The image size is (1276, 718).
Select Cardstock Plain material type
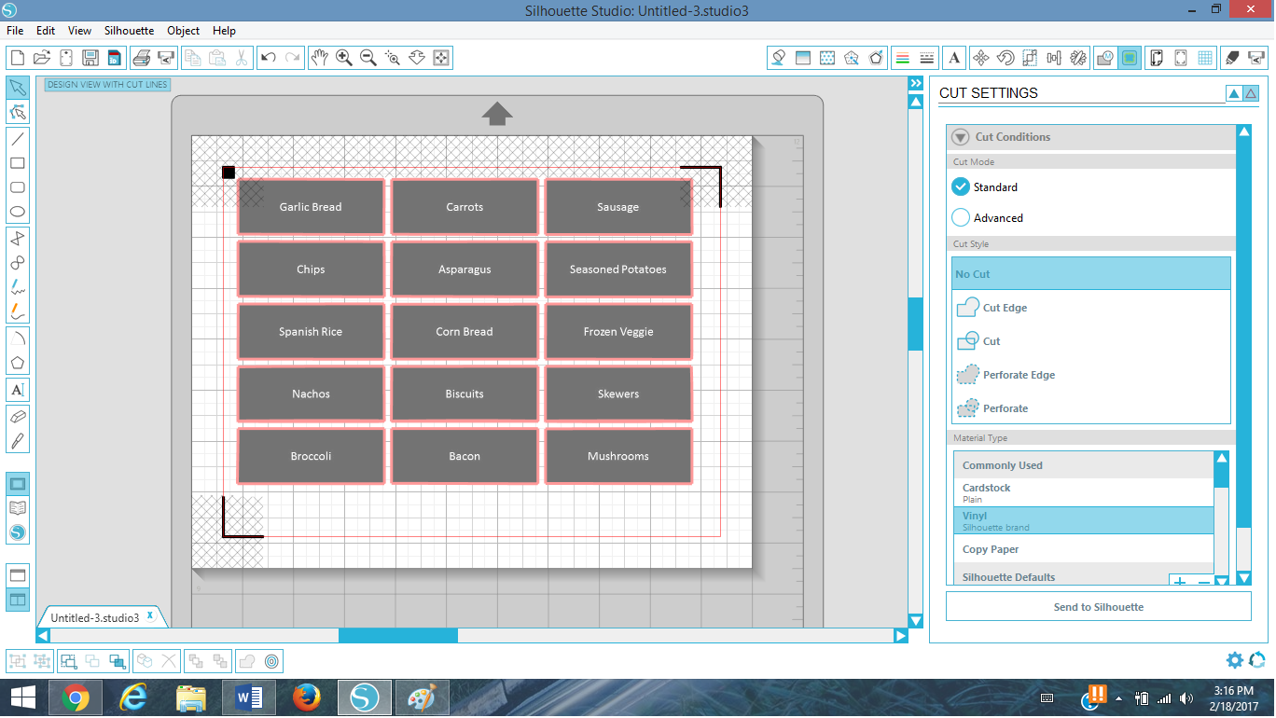[1084, 492]
